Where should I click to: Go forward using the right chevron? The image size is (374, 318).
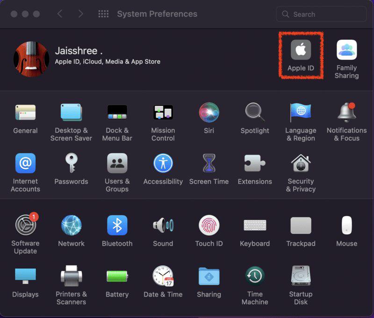pos(80,14)
